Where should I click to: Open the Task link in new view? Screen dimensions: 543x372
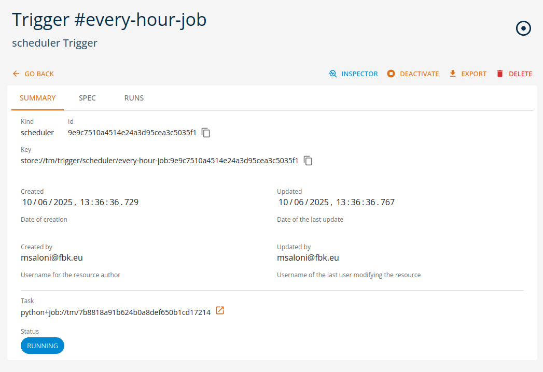click(x=220, y=311)
